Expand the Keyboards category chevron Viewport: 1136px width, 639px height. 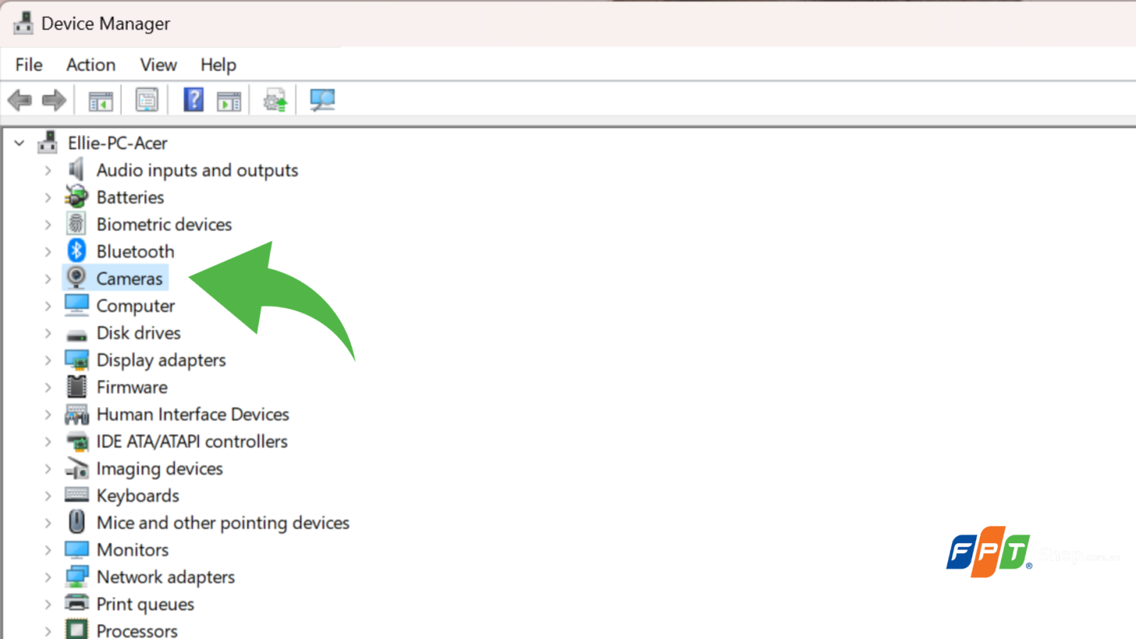48,496
